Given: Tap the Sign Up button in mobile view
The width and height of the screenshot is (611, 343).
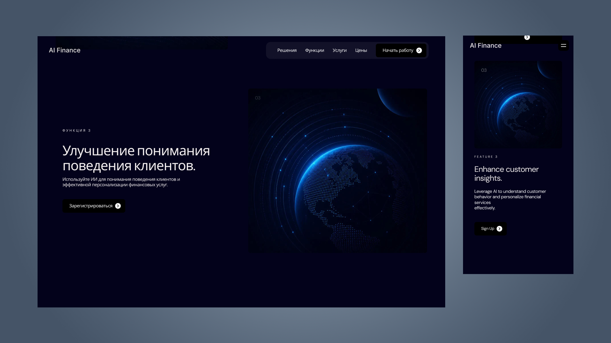Looking at the screenshot, I should pyautogui.click(x=490, y=229).
